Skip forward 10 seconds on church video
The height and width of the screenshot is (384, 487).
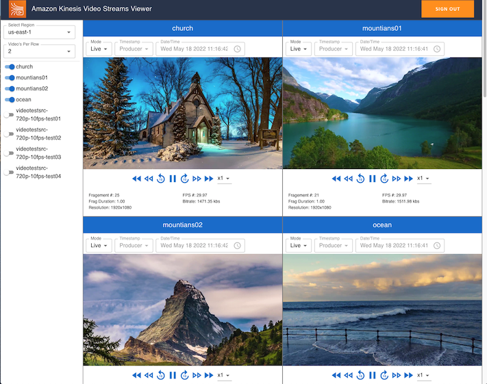[185, 179]
